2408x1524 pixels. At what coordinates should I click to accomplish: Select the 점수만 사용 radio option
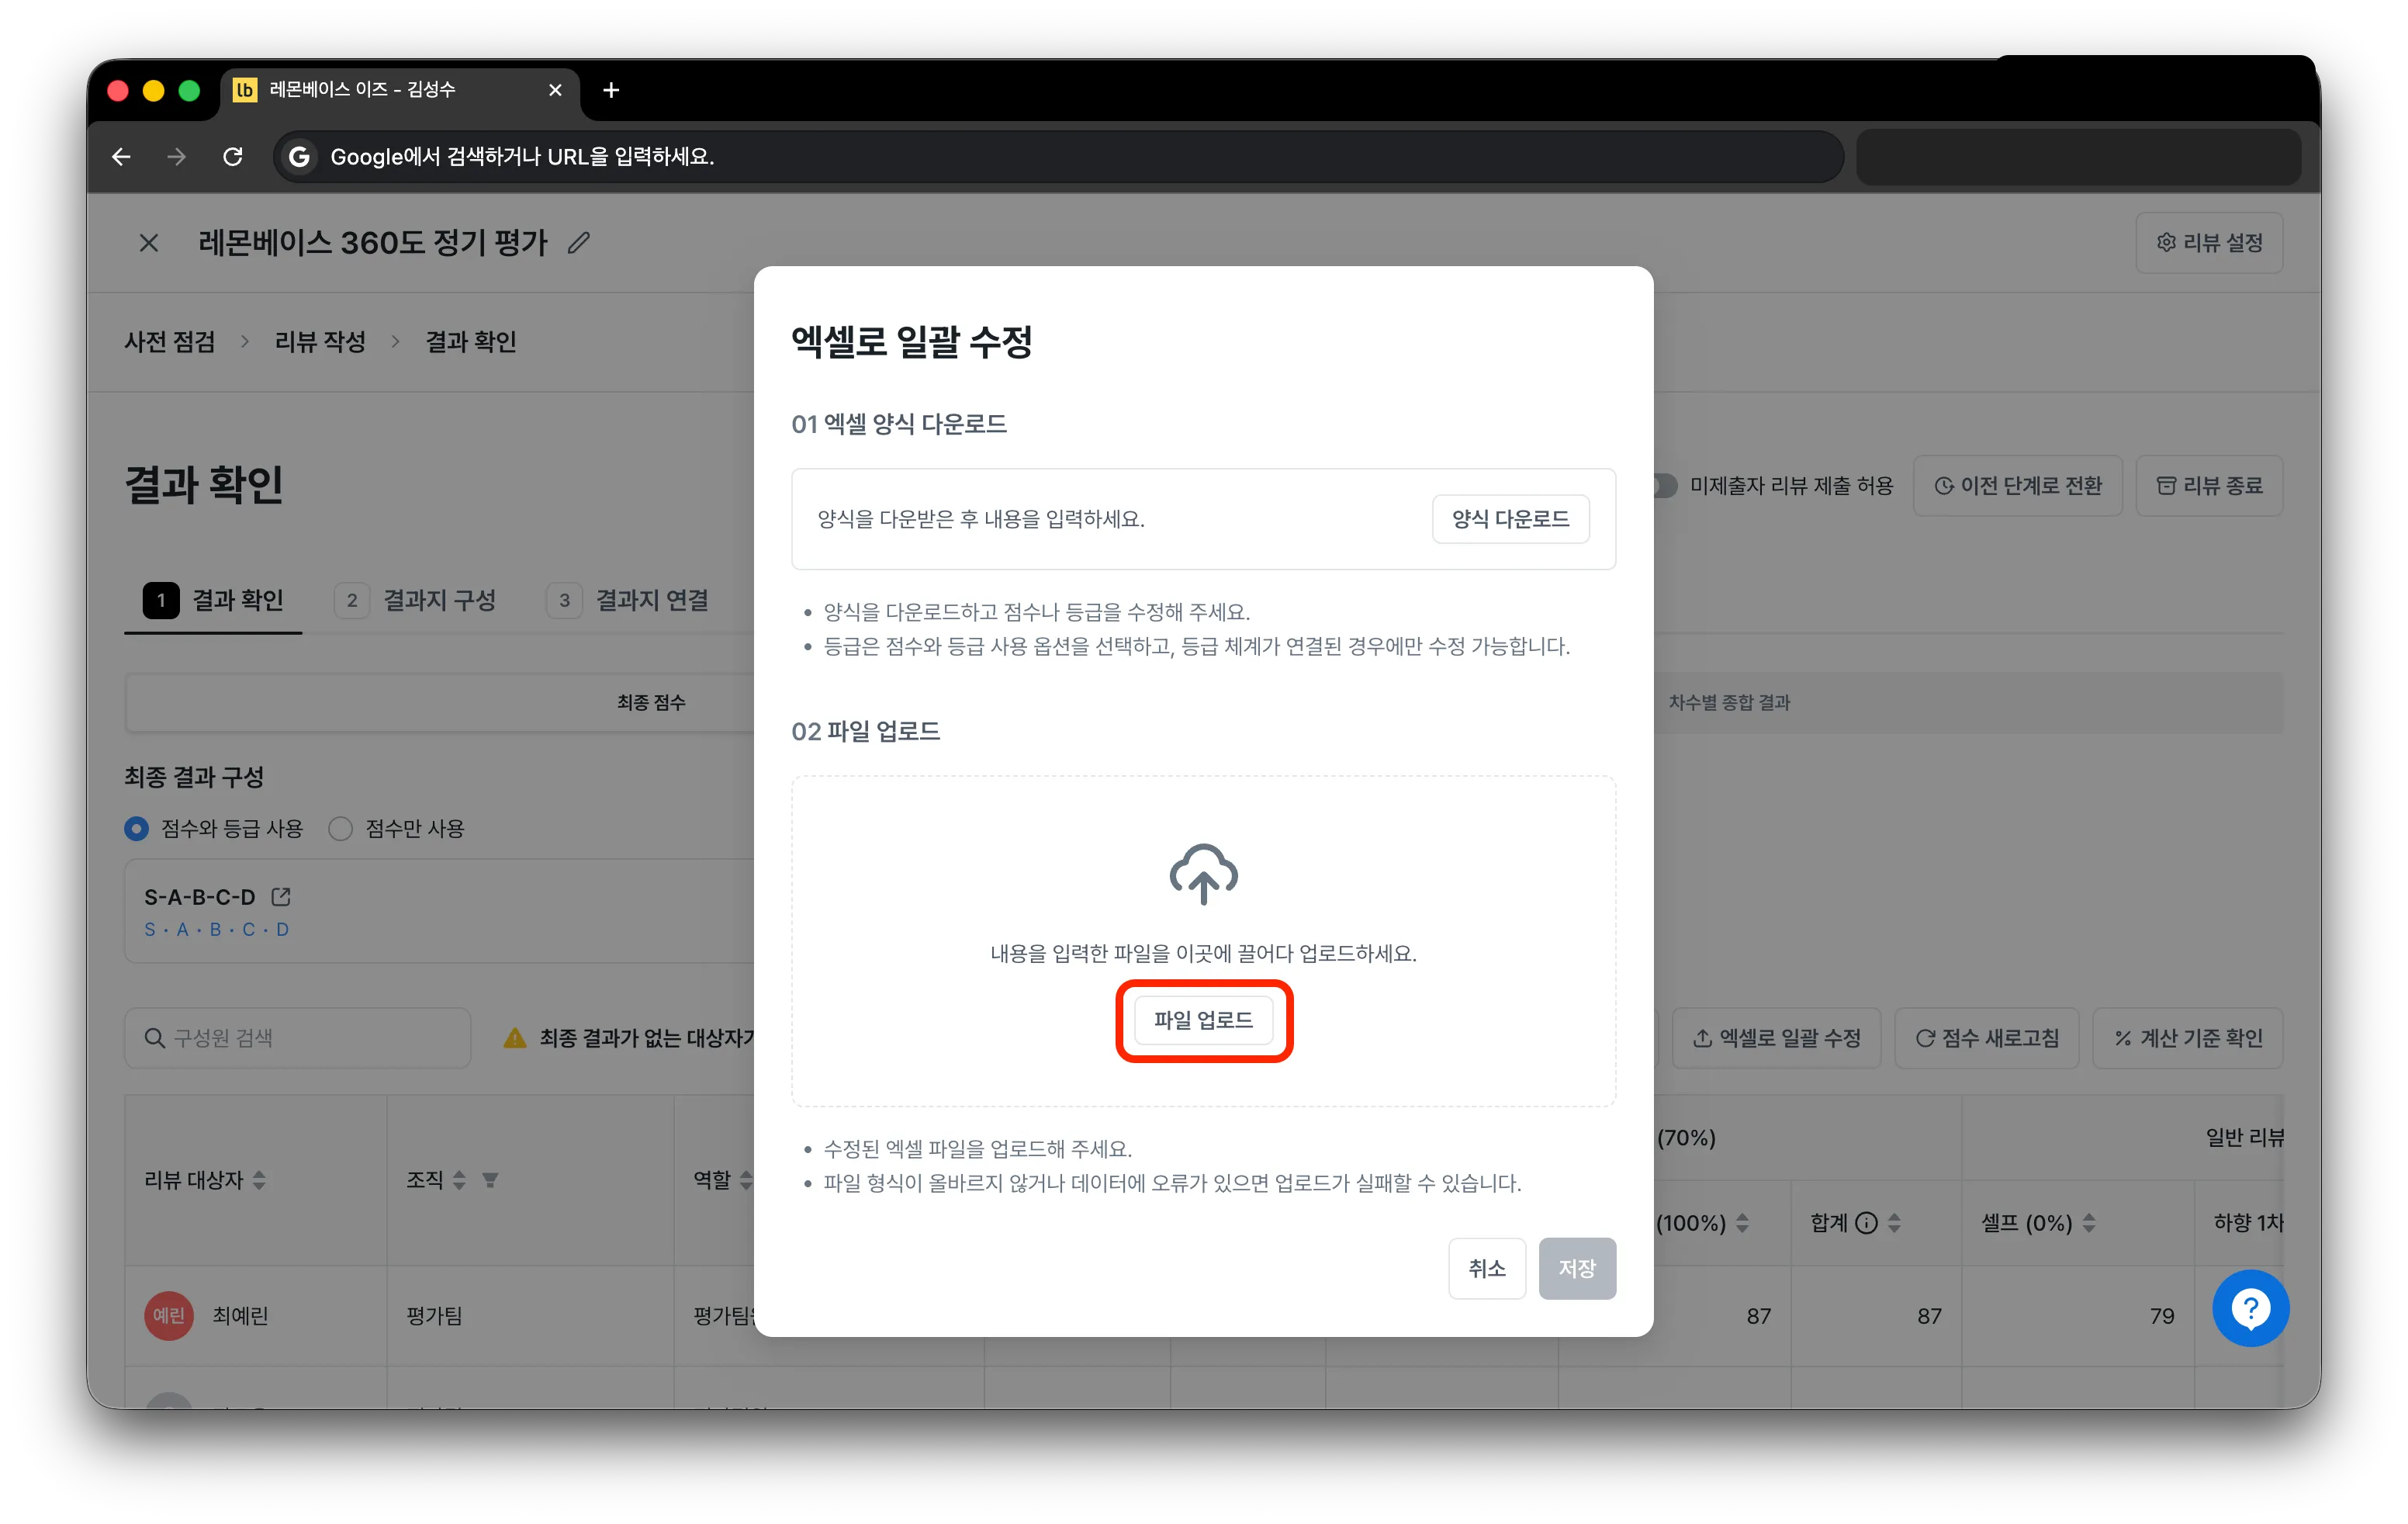341,828
